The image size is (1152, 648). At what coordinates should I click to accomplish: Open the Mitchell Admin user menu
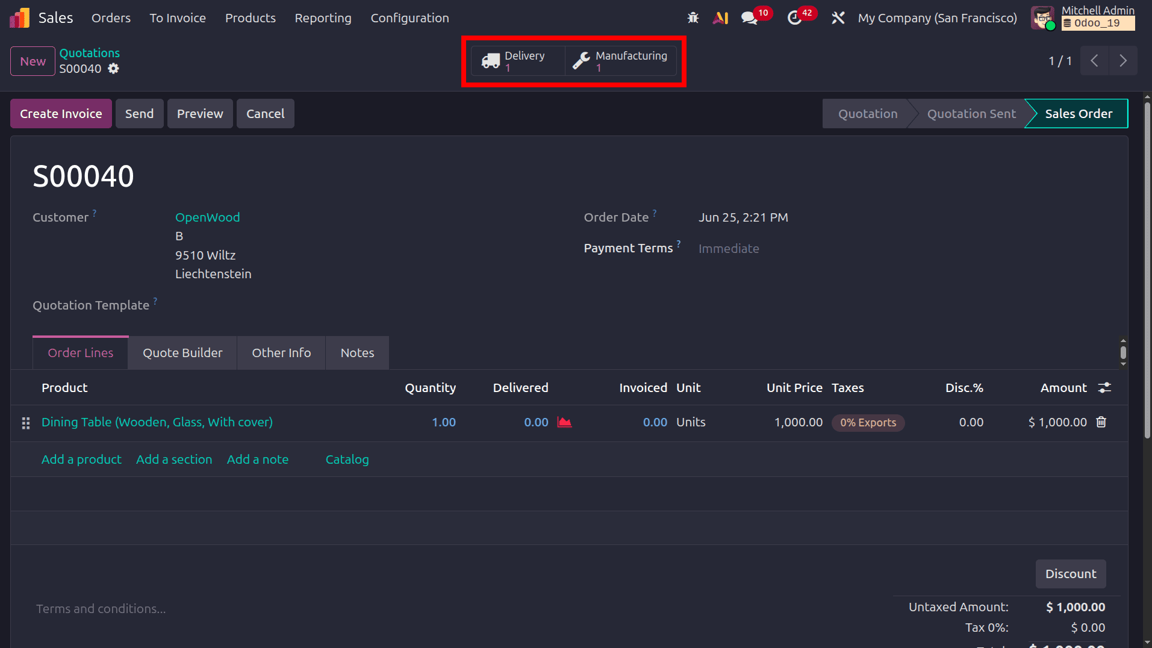click(1083, 18)
